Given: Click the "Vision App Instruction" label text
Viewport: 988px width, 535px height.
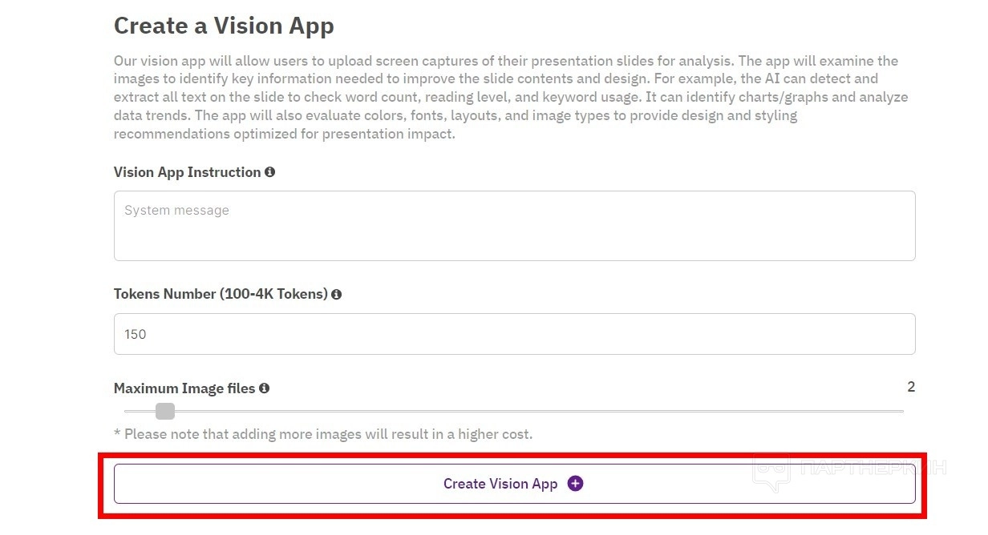Looking at the screenshot, I should [x=187, y=172].
